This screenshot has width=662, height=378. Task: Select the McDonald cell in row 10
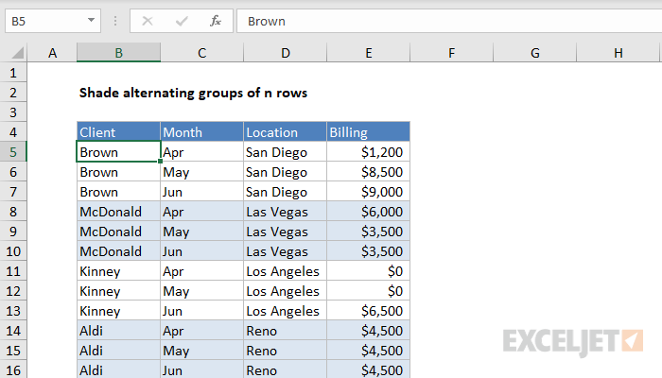[118, 251]
